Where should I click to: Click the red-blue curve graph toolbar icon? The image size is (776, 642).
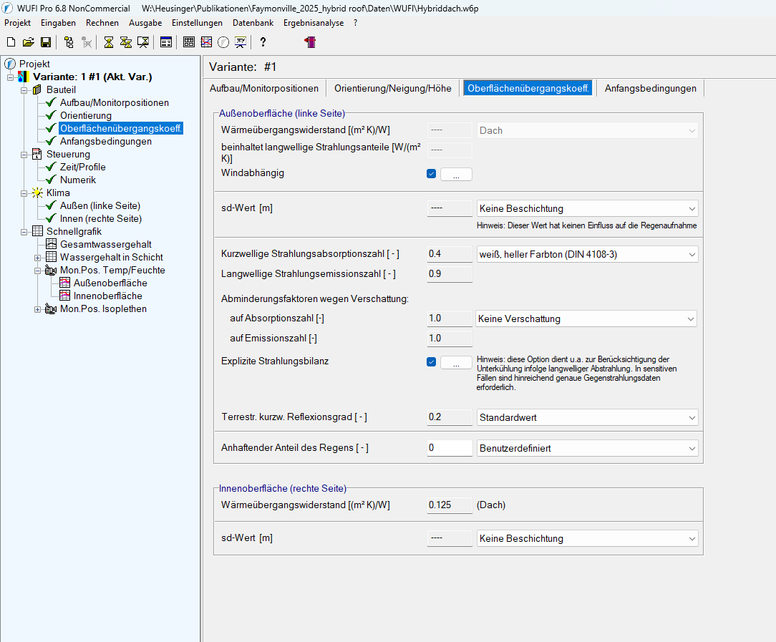tap(206, 42)
